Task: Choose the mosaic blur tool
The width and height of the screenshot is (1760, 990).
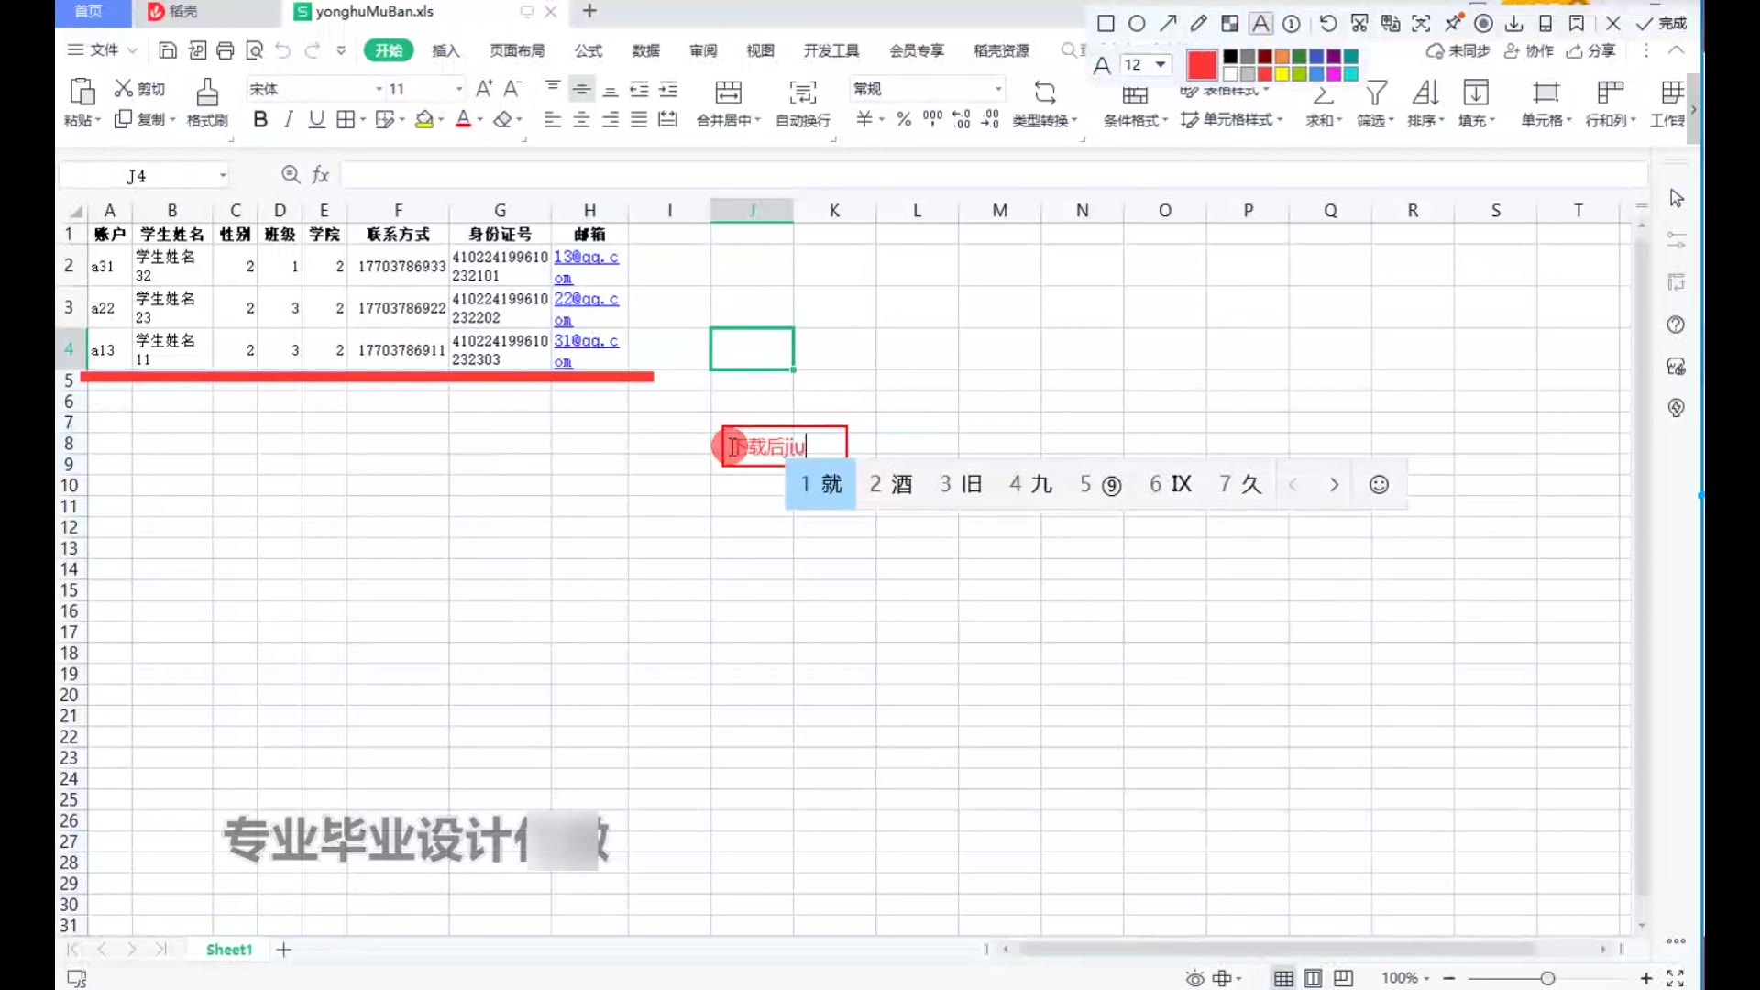Action: (x=1229, y=24)
